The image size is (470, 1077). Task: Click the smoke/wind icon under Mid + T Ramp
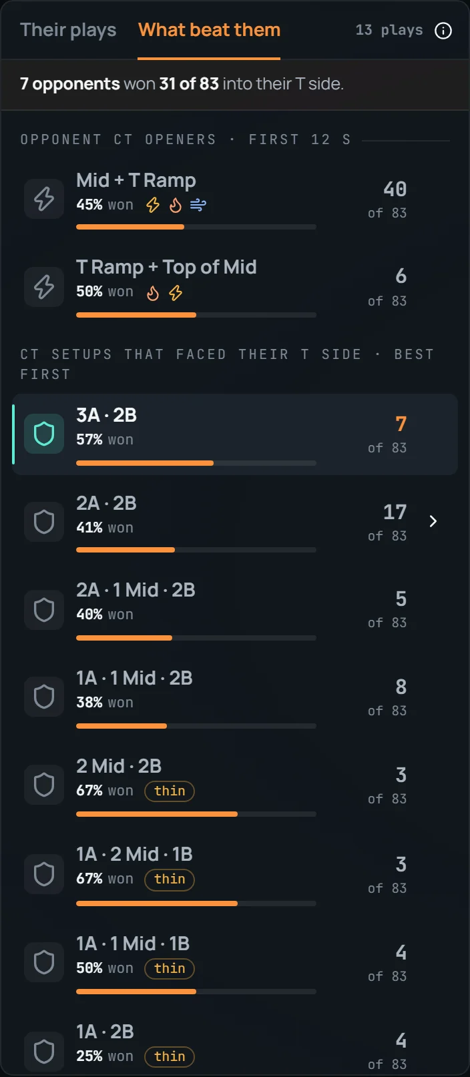(x=198, y=205)
